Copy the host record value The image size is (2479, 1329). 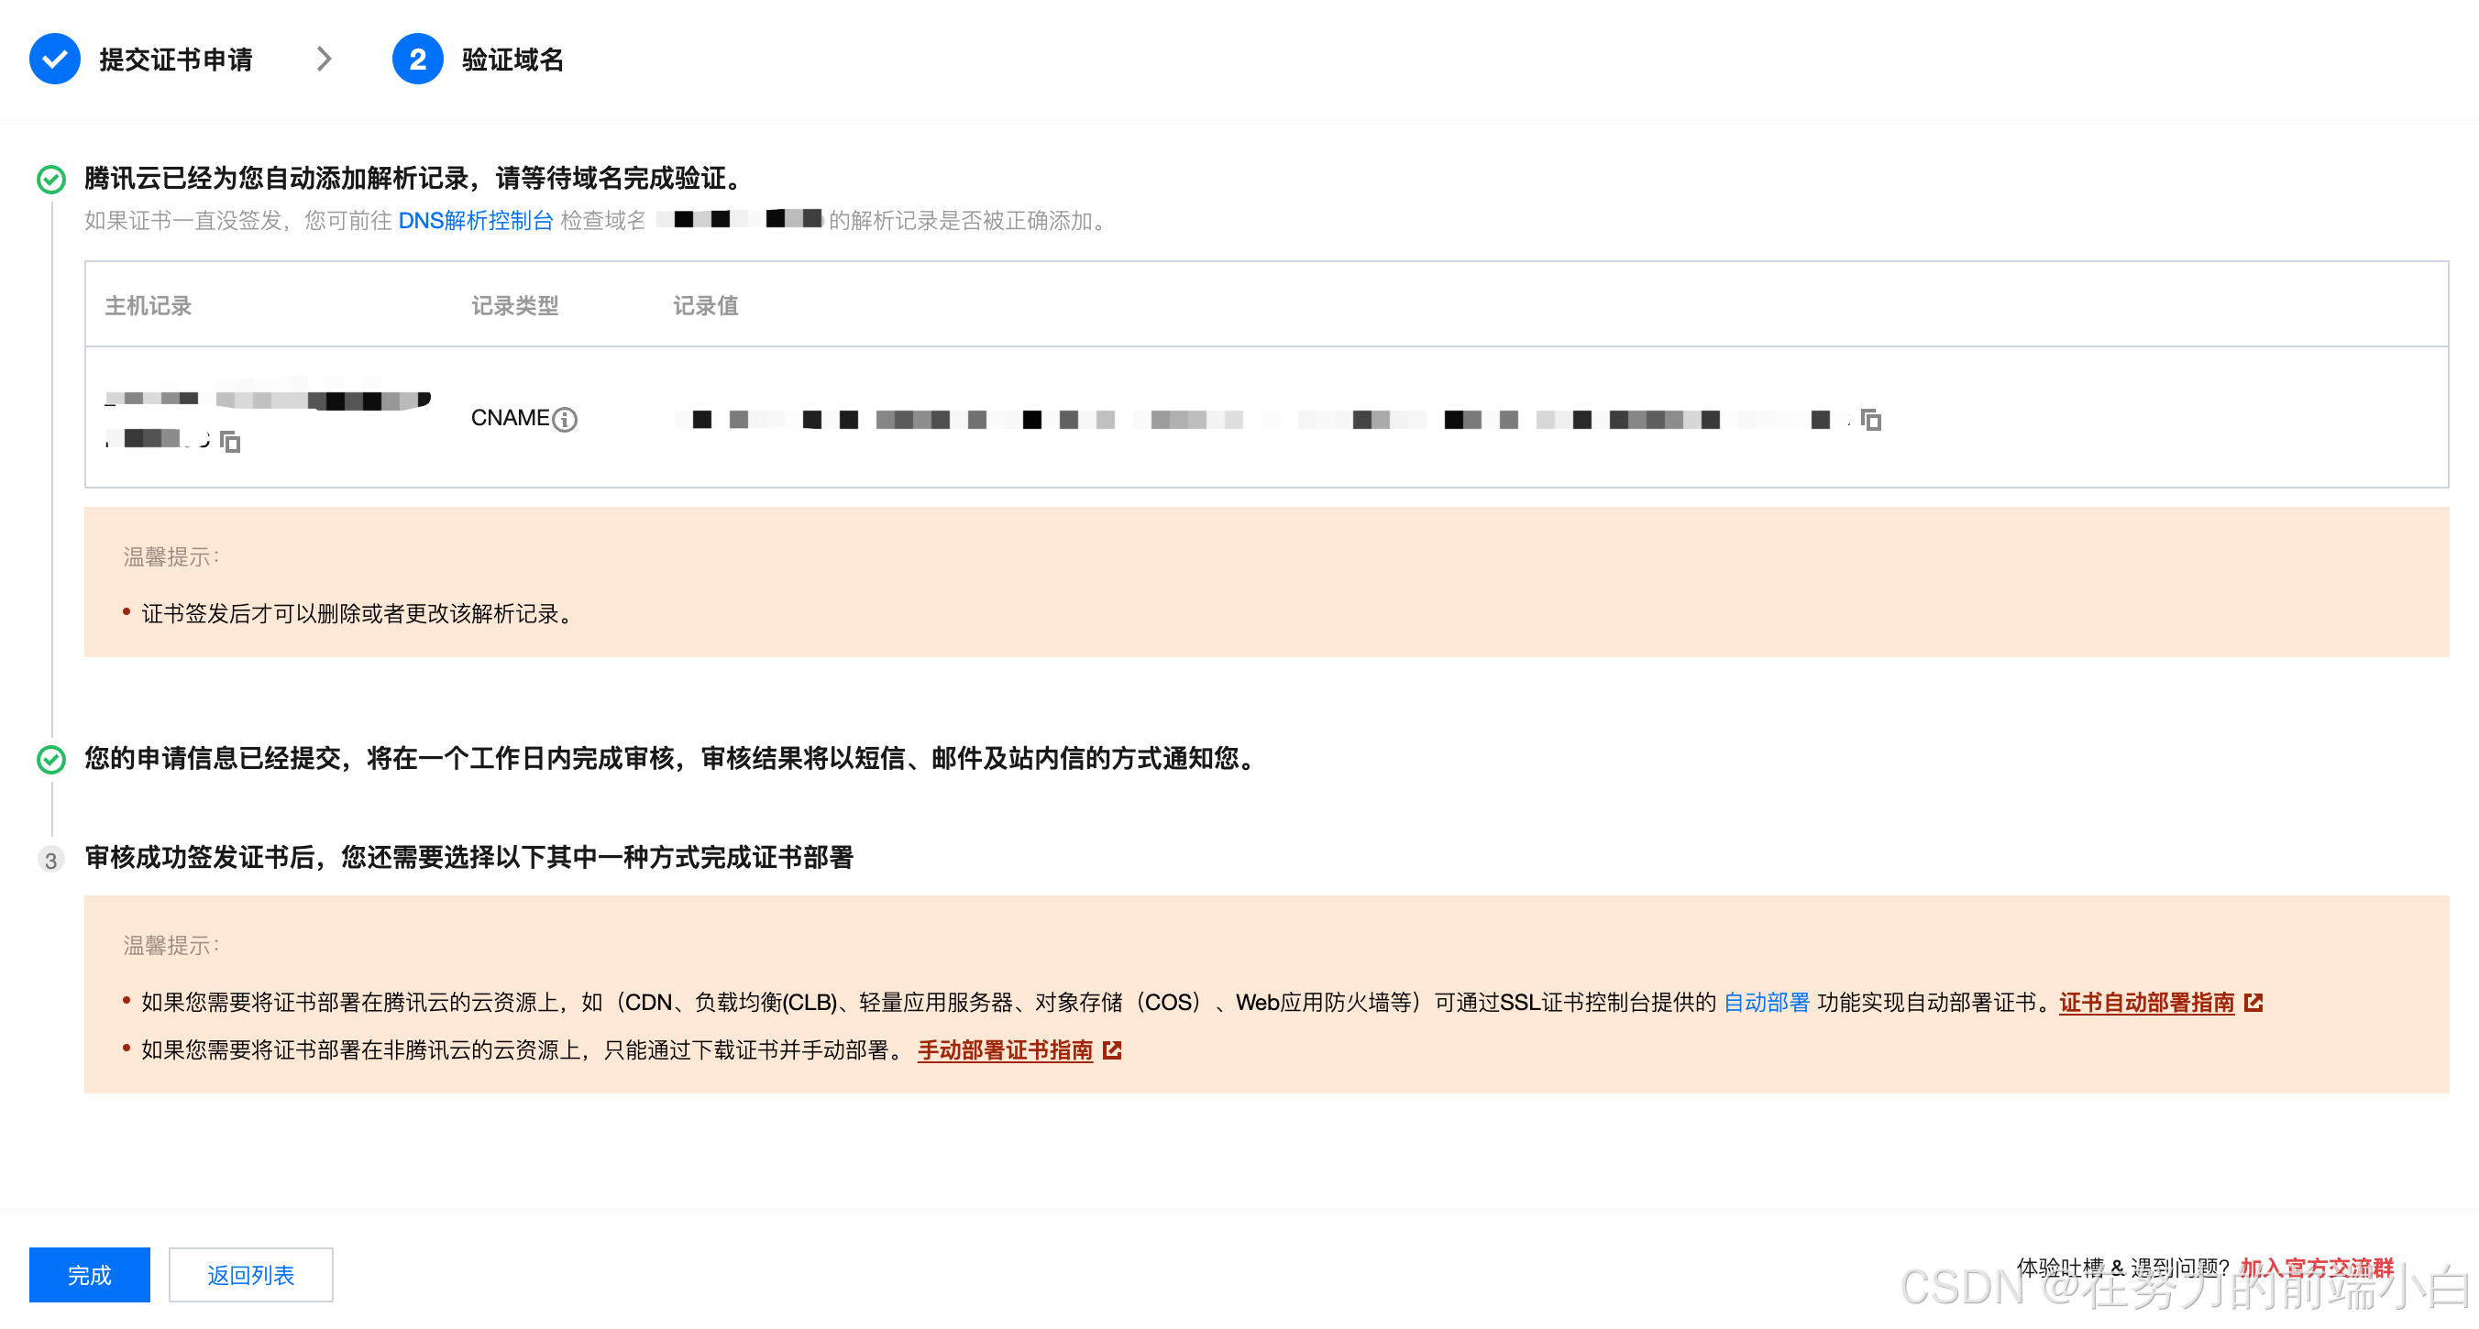230,442
